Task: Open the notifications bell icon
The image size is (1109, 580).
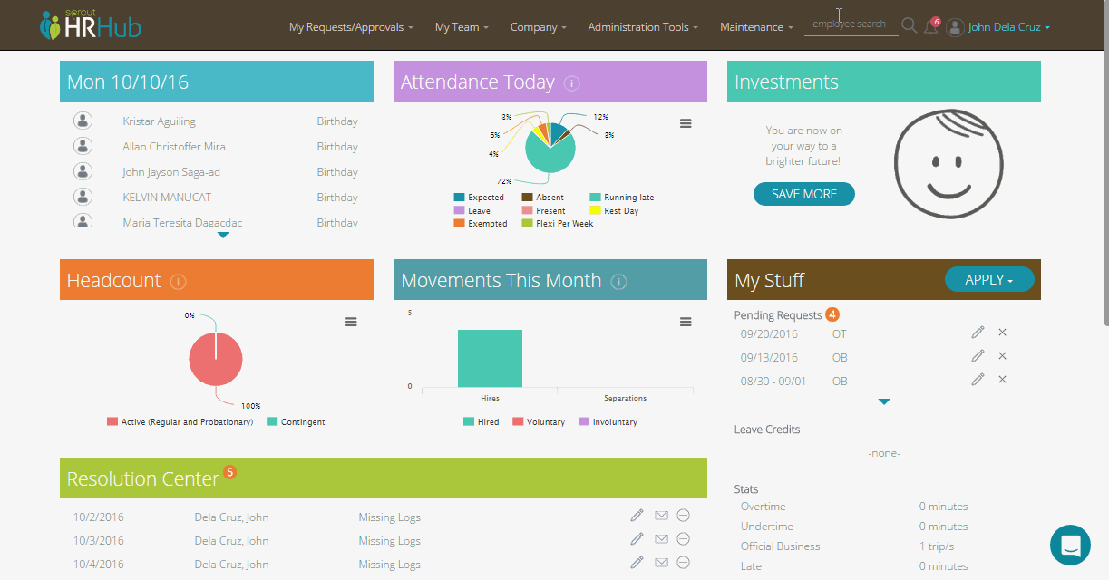Action: click(929, 26)
